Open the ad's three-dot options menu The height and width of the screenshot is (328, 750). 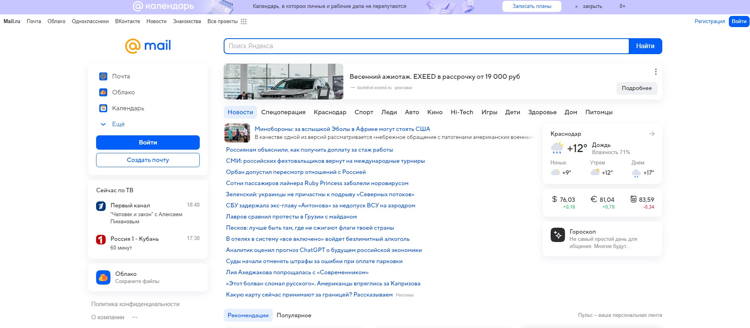pos(656,72)
